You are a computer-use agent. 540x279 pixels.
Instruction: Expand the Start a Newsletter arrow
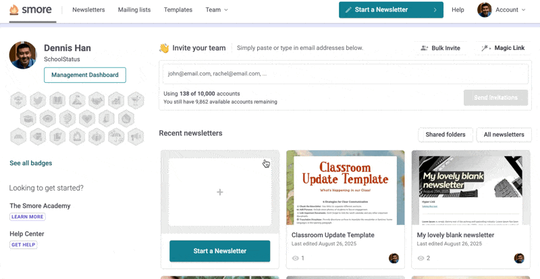coord(435,9)
